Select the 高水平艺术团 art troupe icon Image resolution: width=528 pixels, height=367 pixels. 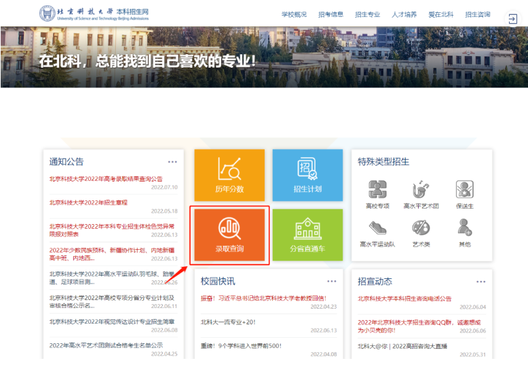point(421,194)
